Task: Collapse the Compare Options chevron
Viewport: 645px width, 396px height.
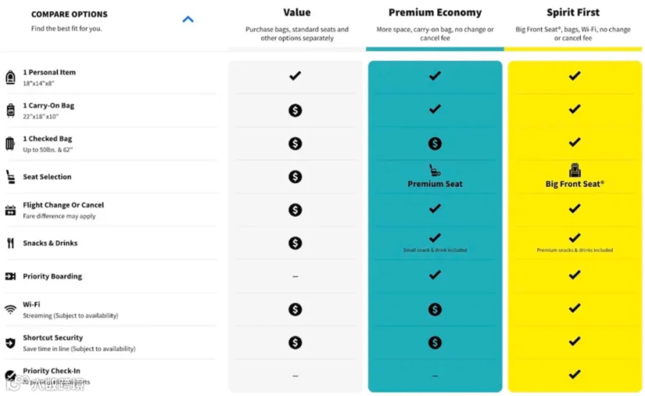Action: coord(188,19)
